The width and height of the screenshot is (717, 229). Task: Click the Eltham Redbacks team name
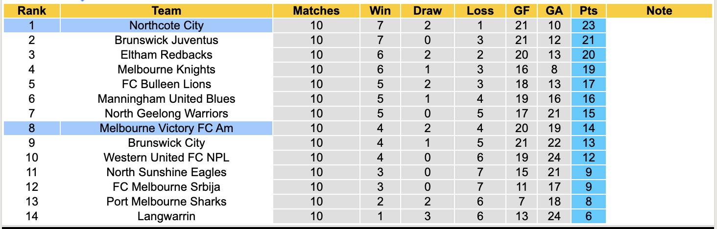pos(167,55)
